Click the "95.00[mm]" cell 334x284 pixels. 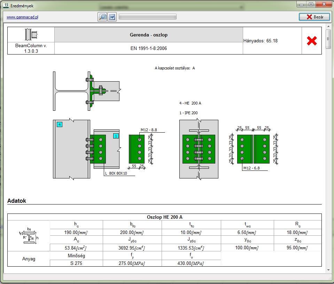(x=297, y=248)
